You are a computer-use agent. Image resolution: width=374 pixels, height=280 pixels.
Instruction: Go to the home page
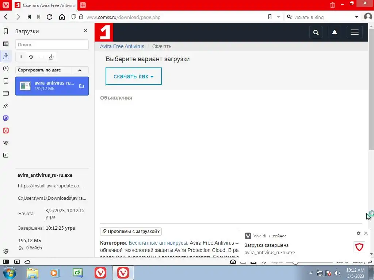coord(62,17)
